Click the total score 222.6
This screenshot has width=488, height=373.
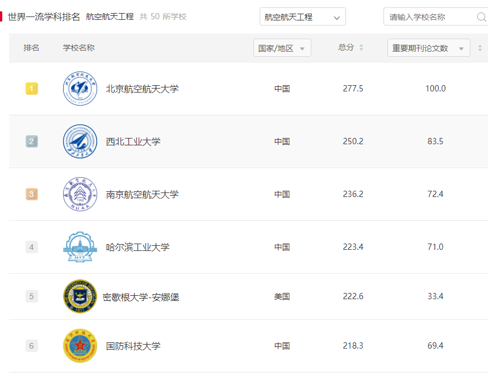pos(353,296)
